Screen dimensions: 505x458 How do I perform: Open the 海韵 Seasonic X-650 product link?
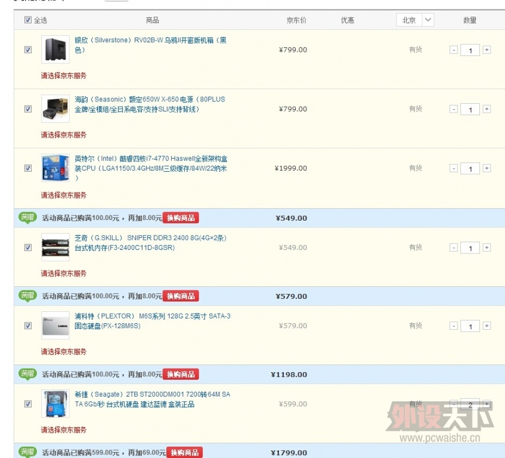pyautogui.click(x=150, y=104)
